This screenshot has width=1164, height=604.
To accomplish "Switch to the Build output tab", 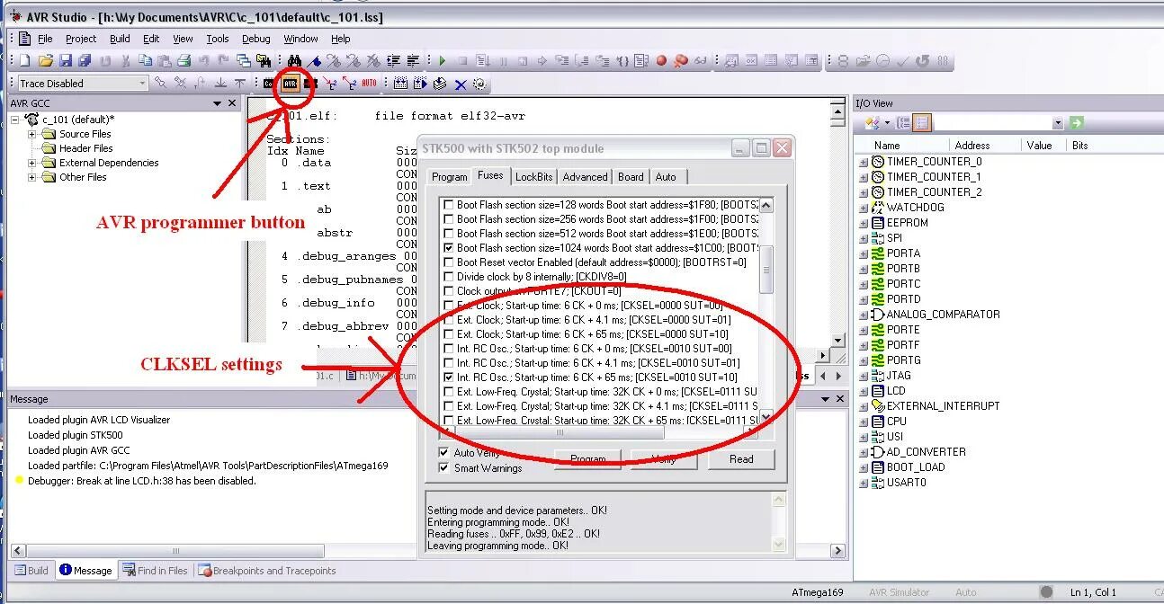I will pos(31,570).
